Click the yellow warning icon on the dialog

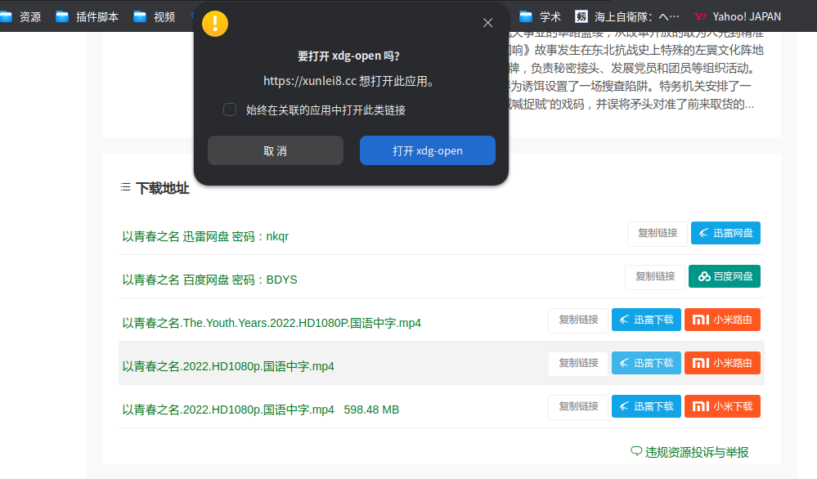click(215, 23)
